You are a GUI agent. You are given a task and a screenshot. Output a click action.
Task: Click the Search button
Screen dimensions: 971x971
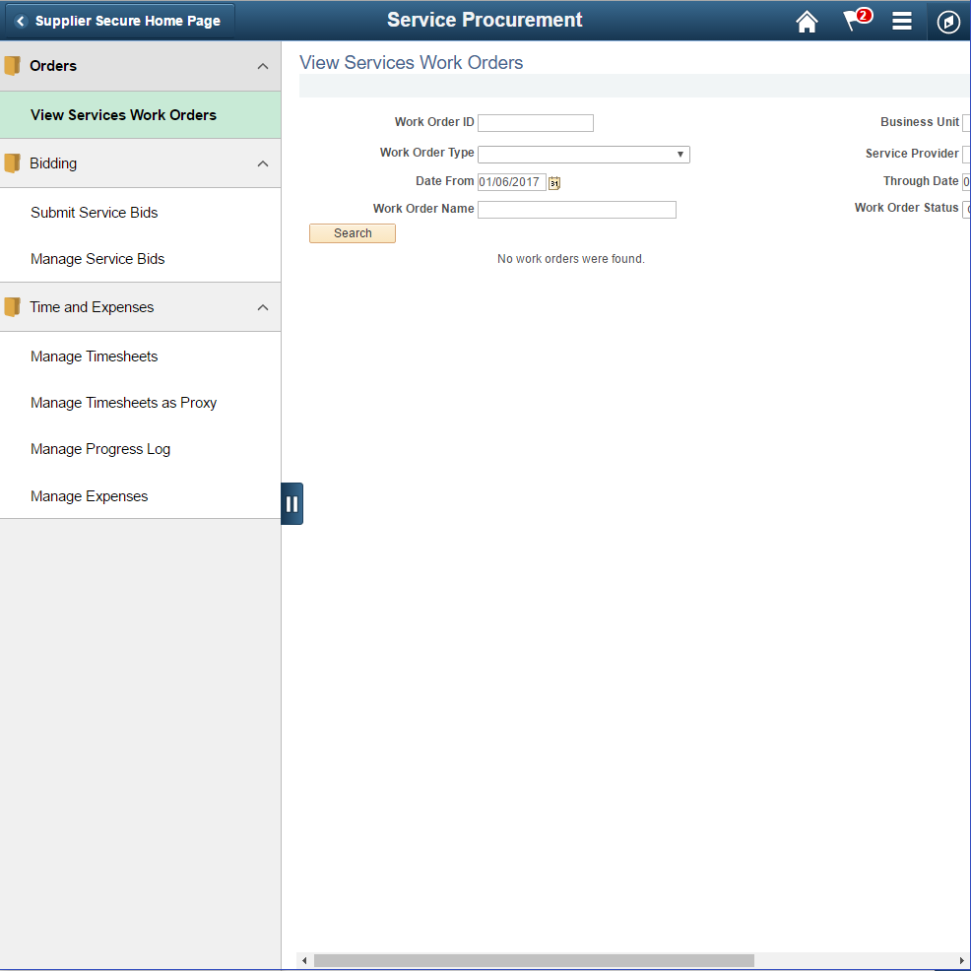[353, 233]
